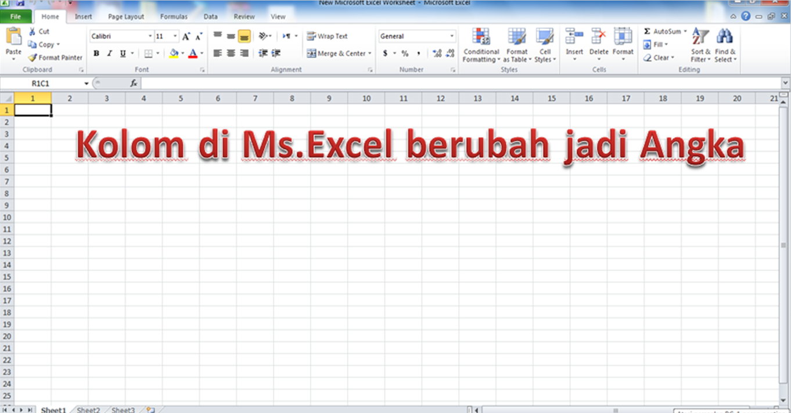This screenshot has height=413, width=791.
Task: Decrease the cell indent
Action: [x=263, y=53]
